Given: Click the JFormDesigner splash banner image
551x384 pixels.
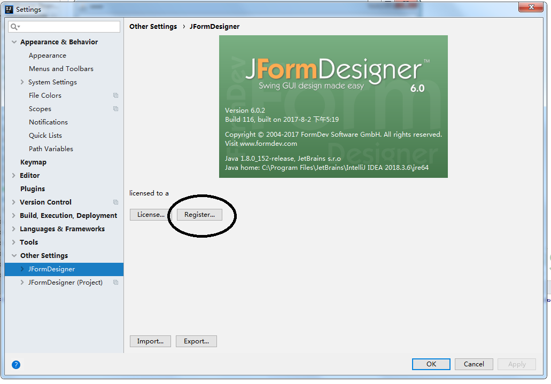Looking at the screenshot, I should point(333,106).
